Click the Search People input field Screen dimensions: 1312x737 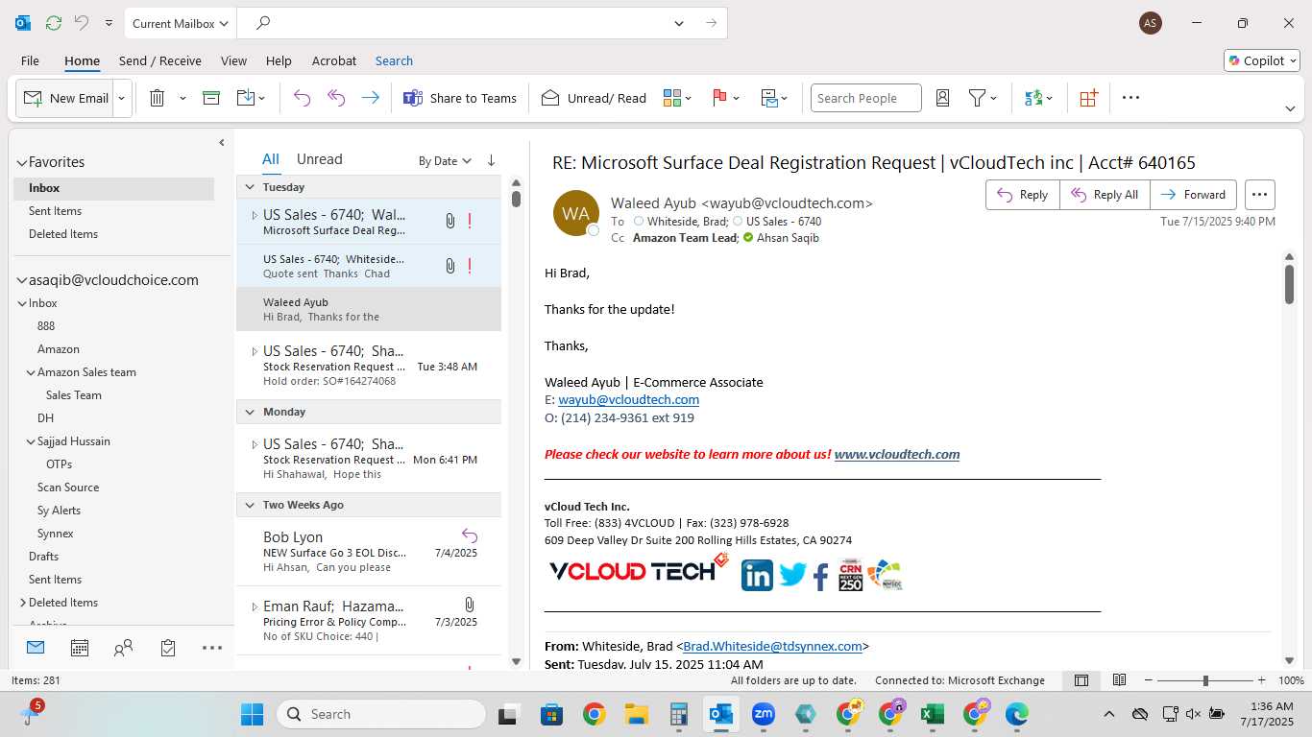(865, 98)
